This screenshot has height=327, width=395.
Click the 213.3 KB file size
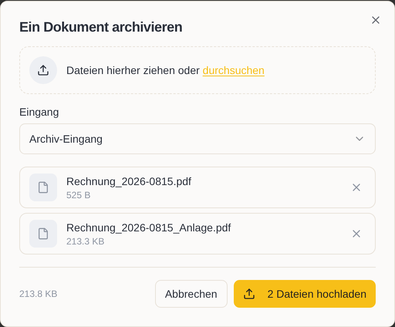click(85, 241)
